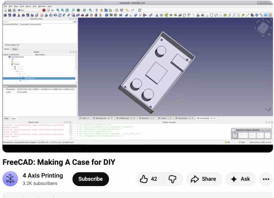Dislike the video with thumbs down

172,179
